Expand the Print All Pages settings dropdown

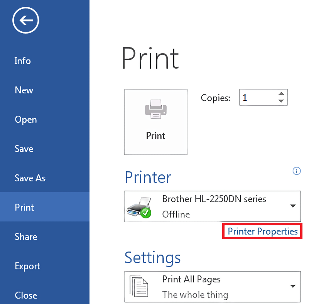click(x=292, y=286)
